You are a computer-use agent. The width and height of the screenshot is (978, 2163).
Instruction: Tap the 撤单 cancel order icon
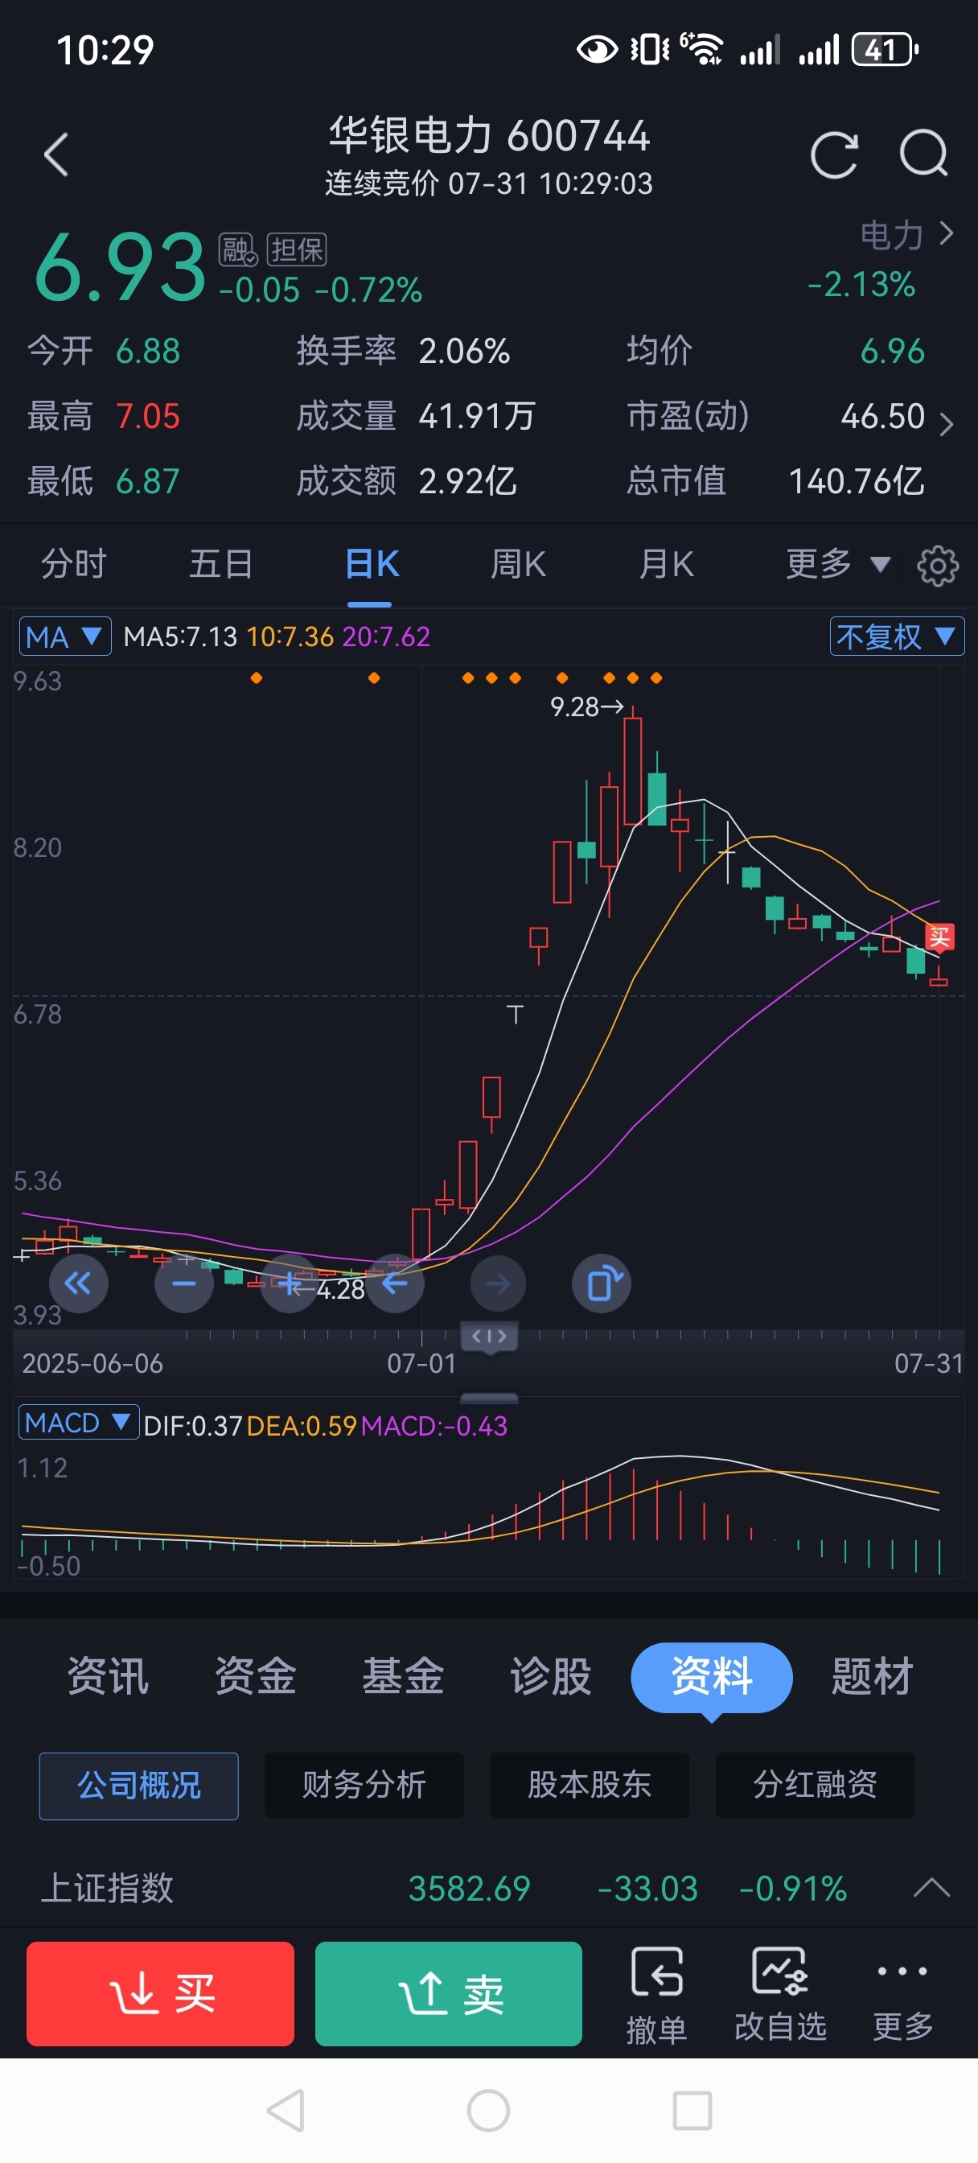point(656,1995)
